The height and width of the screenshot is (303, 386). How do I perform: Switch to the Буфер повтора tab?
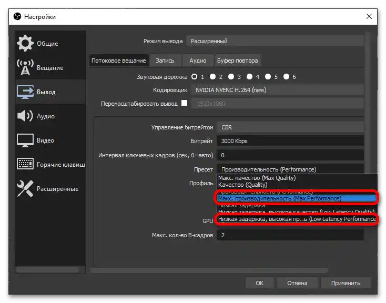point(238,60)
